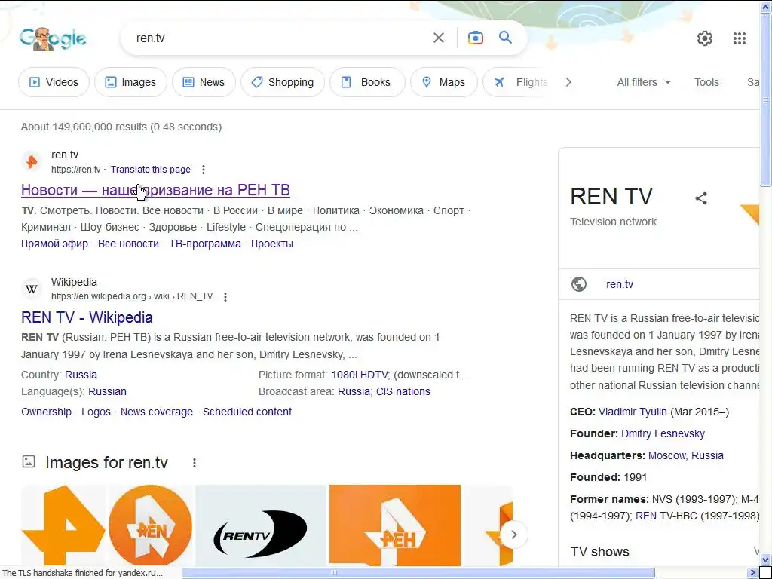Click image icon beside Images for ren.tv heading
Image resolution: width=772 pixels, height=579 pixels.
click(x=29, y=462)
